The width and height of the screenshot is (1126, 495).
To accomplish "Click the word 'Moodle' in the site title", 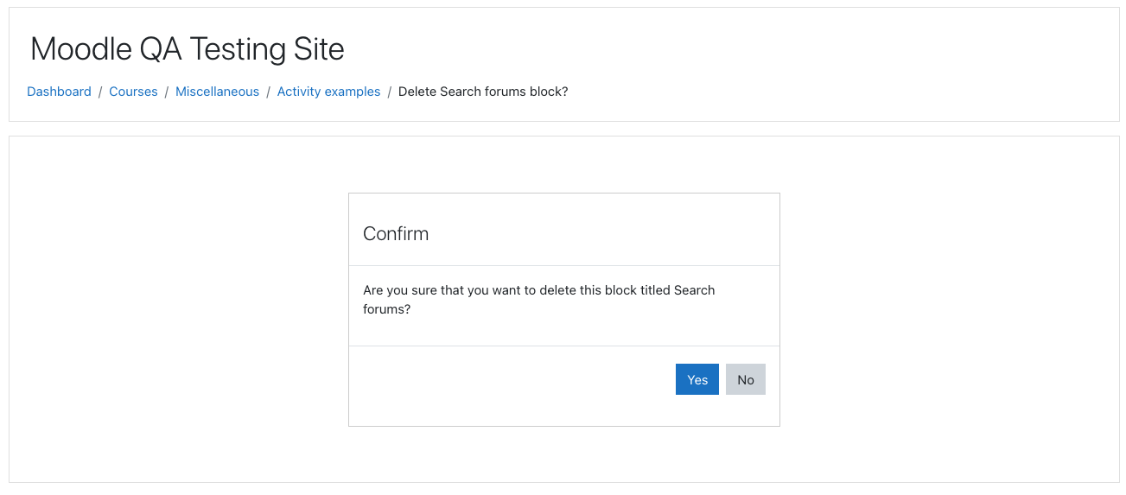I will 80,49.
